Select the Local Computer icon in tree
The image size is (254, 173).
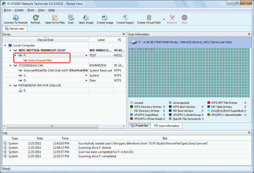[x=10, y=45]
